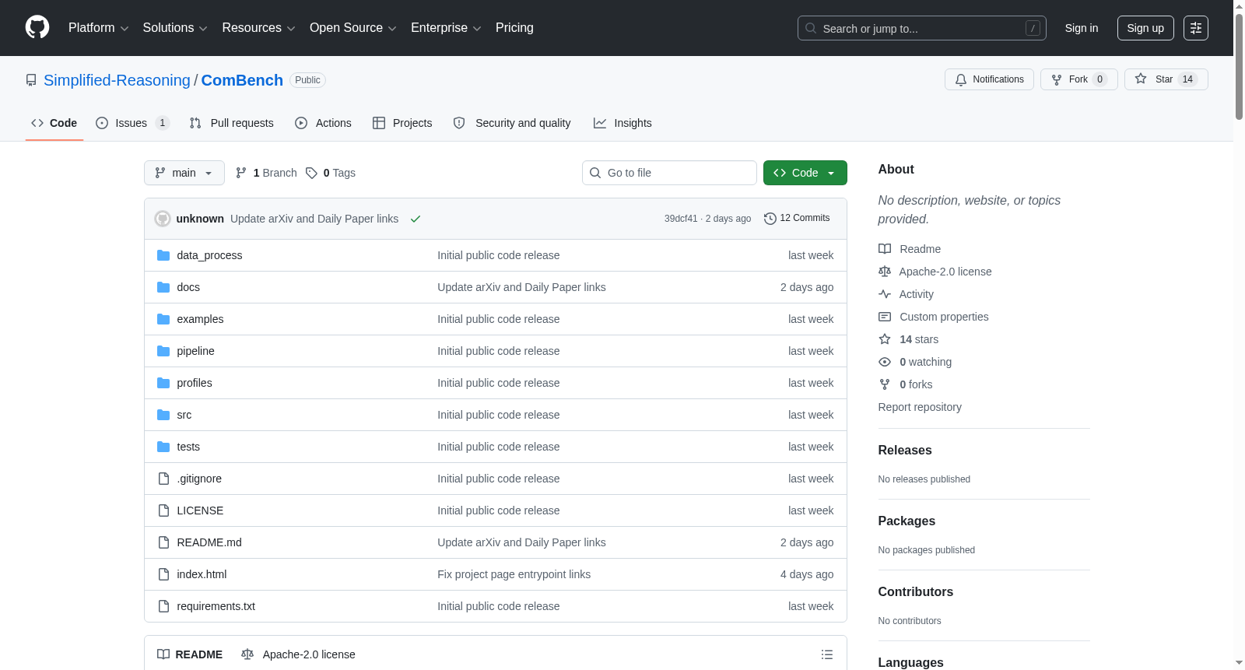The height and width of the screenshot is (670, 1245).
Task: Click the examples folder icon
Action: pyautogui.click(x=163, y=319)
